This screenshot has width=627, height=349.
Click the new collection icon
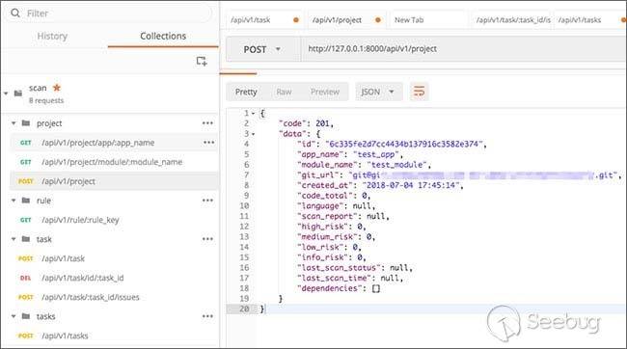click(x=202, y=61)
